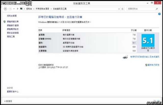
Task: Click the 5.9 primary disk subscore
Action: point(134,51)
